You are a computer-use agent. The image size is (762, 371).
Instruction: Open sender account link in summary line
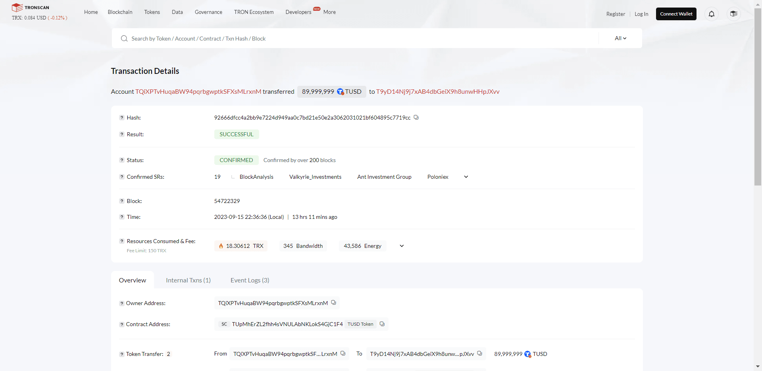click(x=198, y=92)
